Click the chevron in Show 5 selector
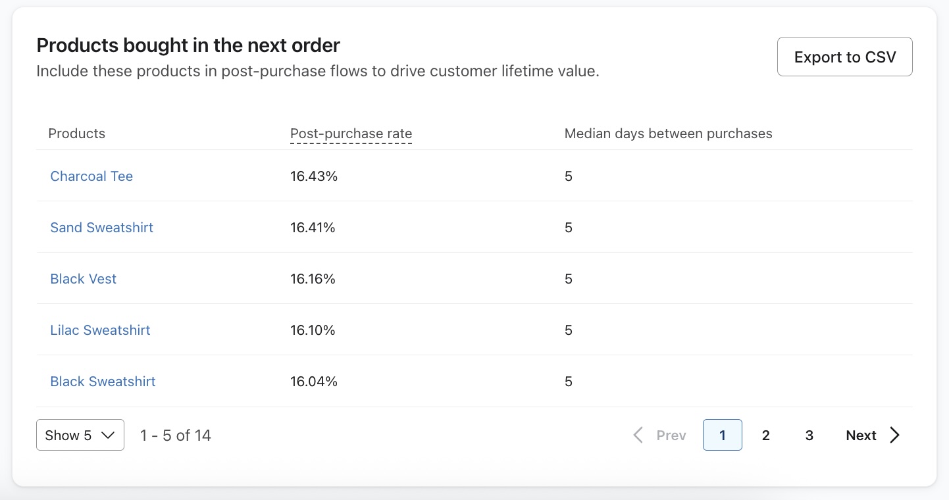949x500 pixels. pyautogui.click(x=108, y=435)
